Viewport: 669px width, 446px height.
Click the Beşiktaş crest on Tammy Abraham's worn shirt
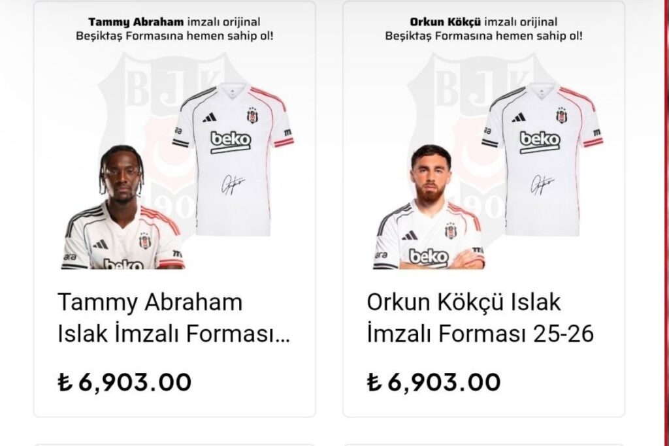pos(145,242)
